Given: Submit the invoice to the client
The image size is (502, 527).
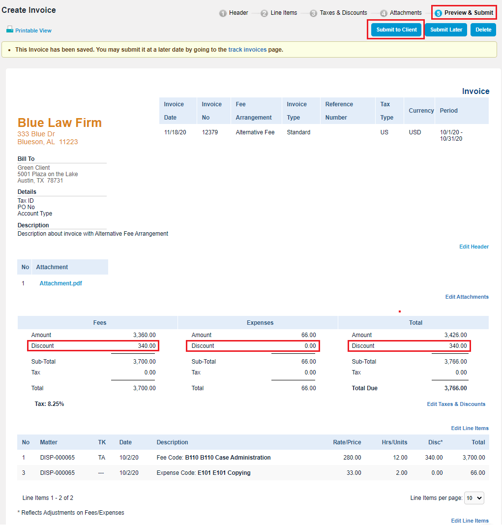Looking at the screenshot, I should [x=396, y=30].
